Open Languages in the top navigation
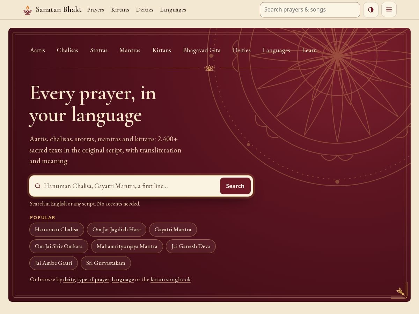Viewport: 419px width, 314px height. click(x=173, y=10)
